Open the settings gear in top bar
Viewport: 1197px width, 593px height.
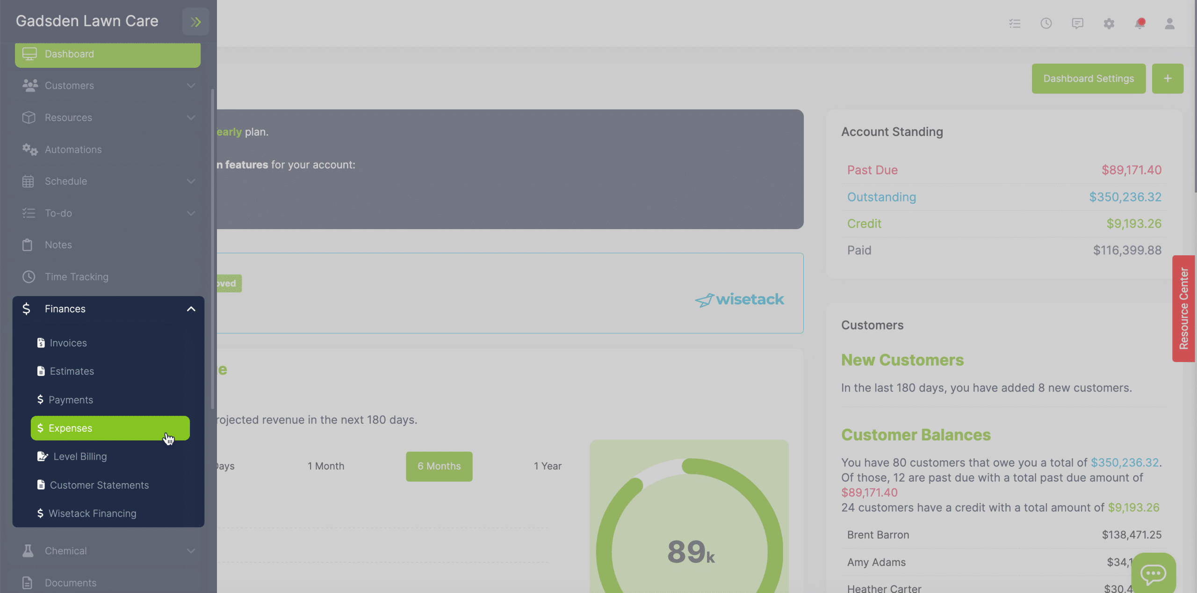(x=1109, y=23)
